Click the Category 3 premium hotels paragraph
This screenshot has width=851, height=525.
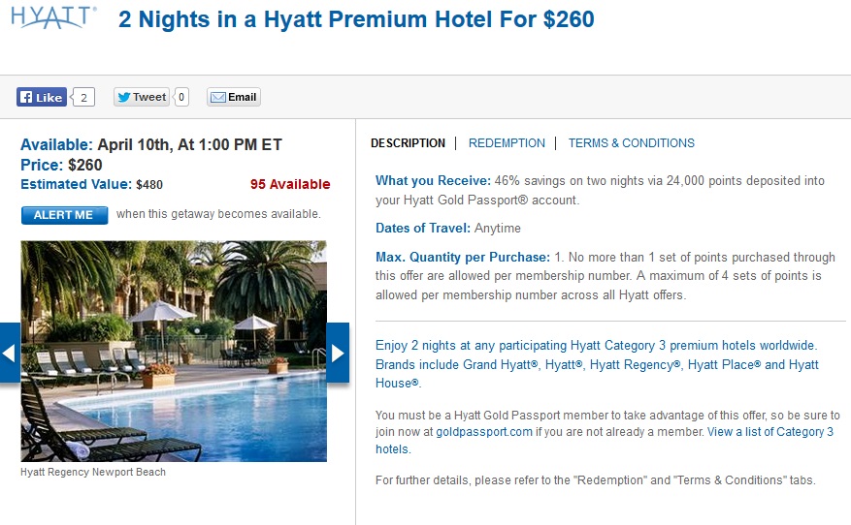click(597, 363)
